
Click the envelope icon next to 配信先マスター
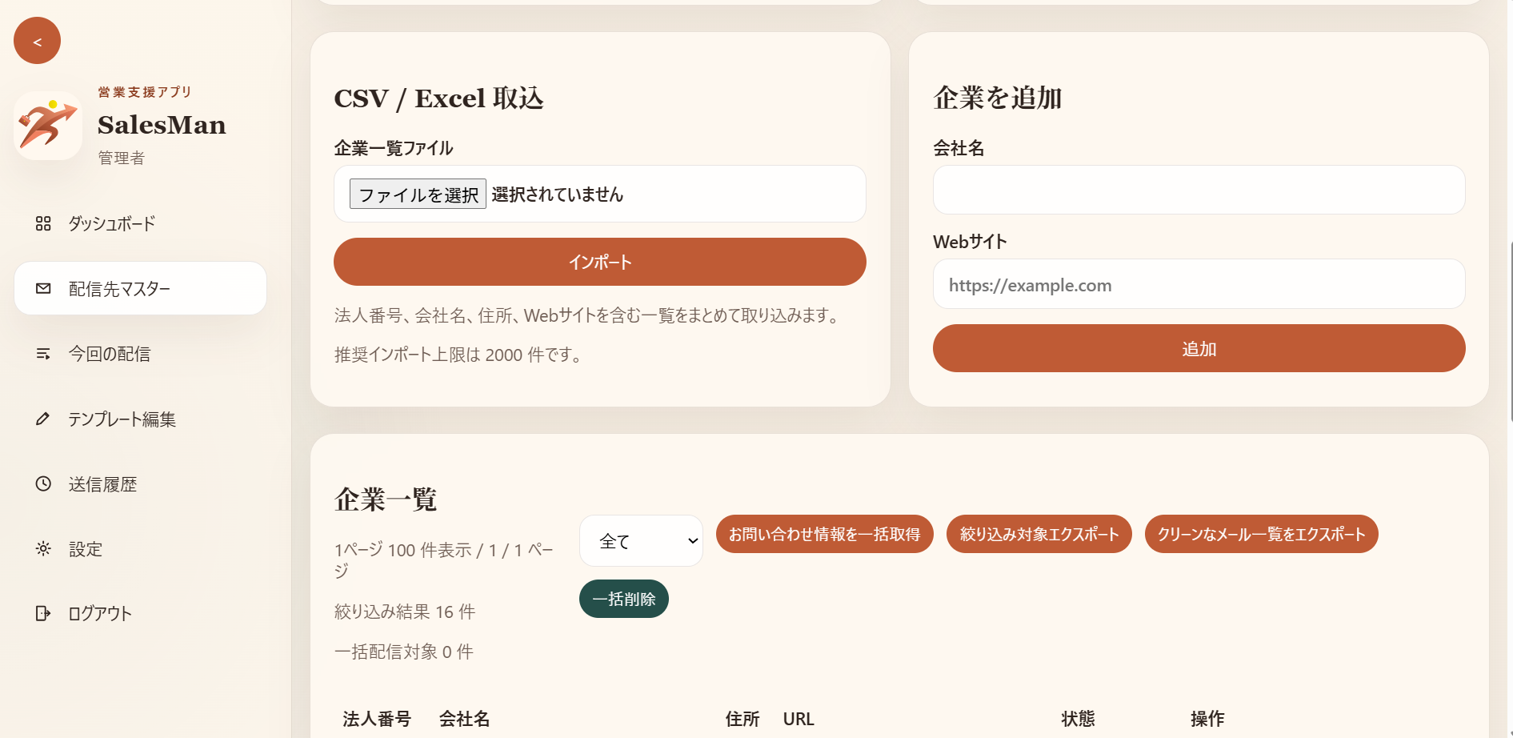pyautogui.click(x=44, y=288)
